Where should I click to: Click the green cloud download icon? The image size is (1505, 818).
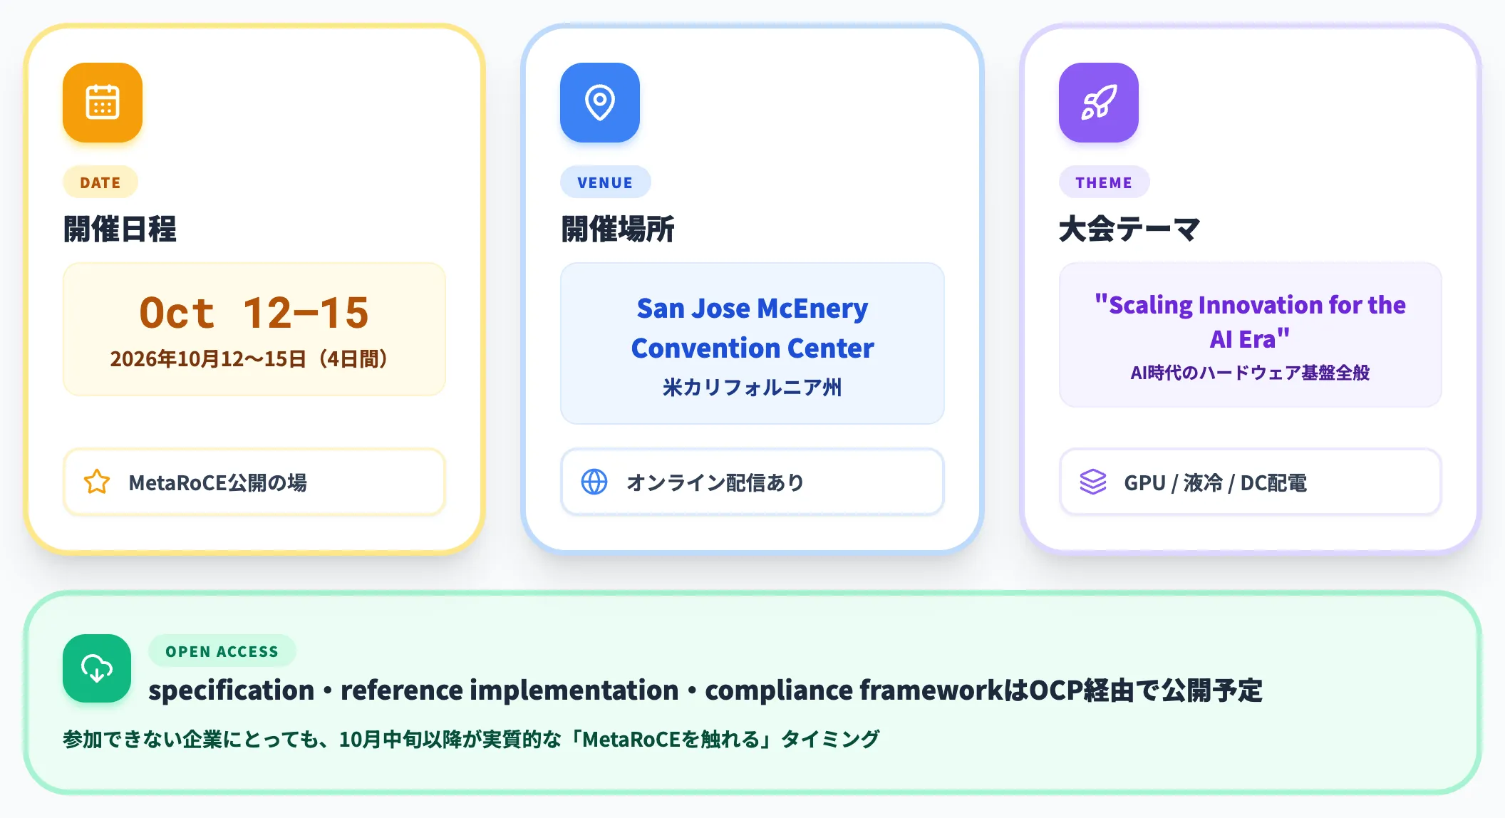point(97,668)
